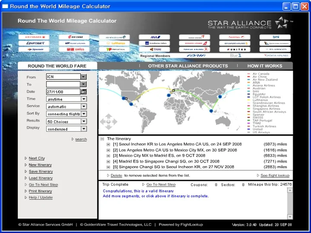Image resolution: width=311 pixels, height=233 pixels.
Task: Open the date picker calendar icon
Action: (83, 92)
